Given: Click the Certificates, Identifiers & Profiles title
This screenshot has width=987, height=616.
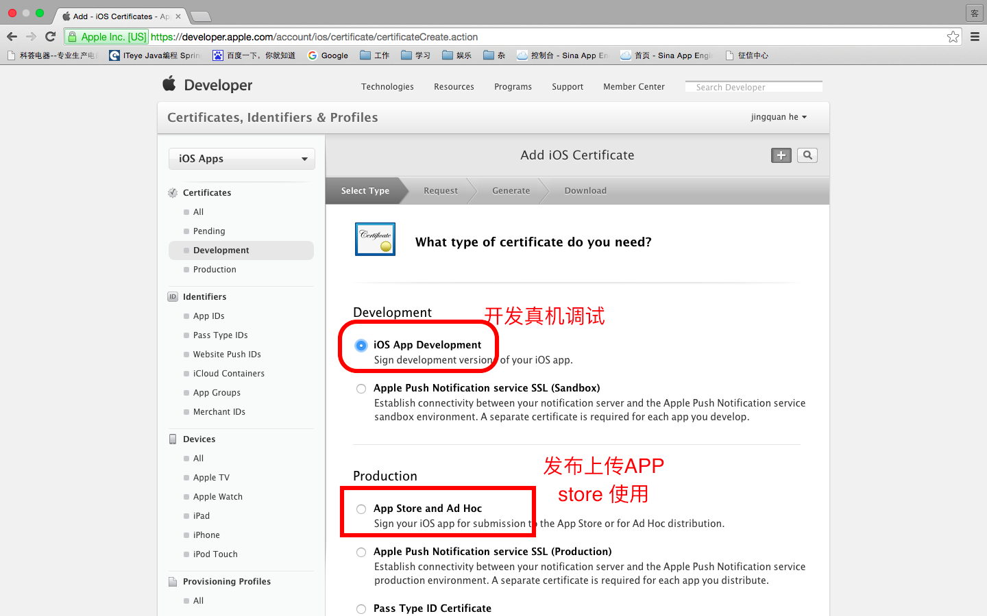Looking at the screenshot, I should tap(273, 118).
